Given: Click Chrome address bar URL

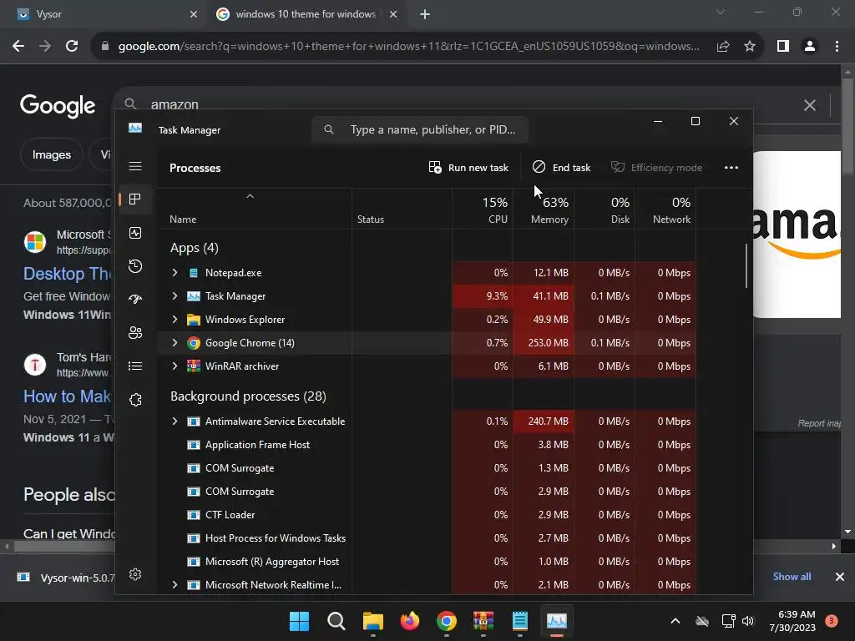Looking at the screenshot, I should tap(408, 47).
